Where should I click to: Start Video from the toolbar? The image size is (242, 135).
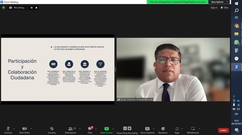pyautogui.click(x=24, y=129)
